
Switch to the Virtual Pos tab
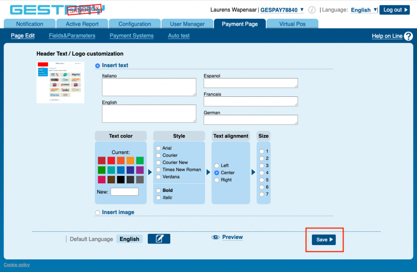(292, 23)
